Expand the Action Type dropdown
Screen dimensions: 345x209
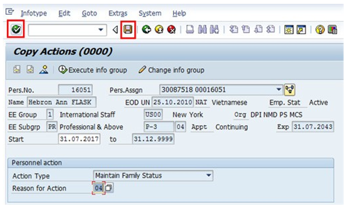click(208, 175)
